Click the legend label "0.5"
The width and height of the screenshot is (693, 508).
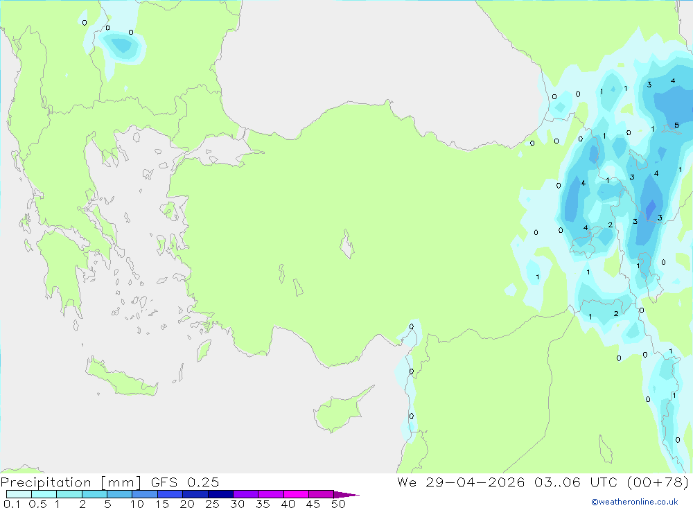coord(37,504)
